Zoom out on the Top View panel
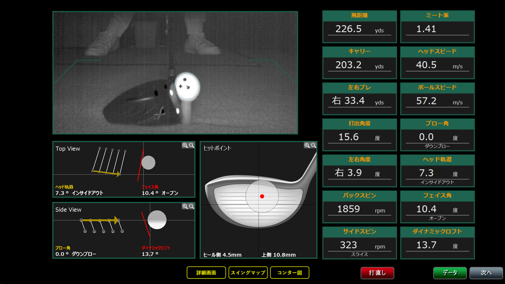This screenshot has width=505, height=284. (191, 145)
